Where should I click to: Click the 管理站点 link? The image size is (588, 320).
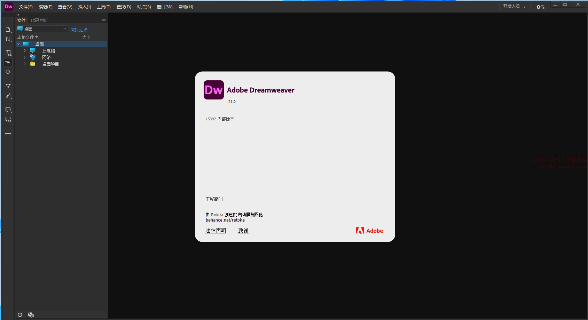tap(79, 30)
